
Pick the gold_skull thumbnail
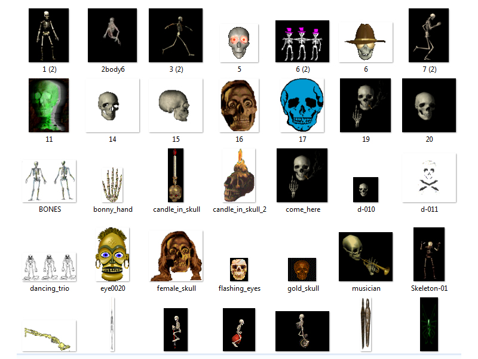(x=302, y=270)
